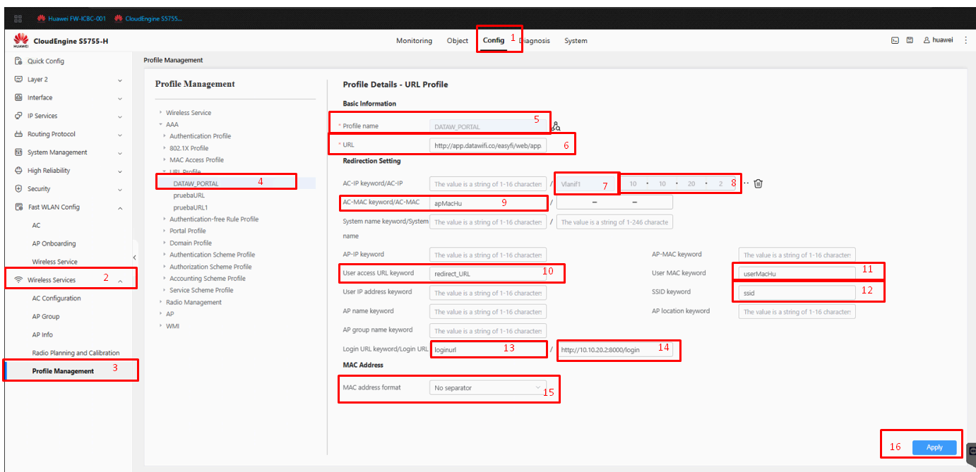
Task: Open the huawei user account menu
Action: pyautogui.click(x=938, y=40)
